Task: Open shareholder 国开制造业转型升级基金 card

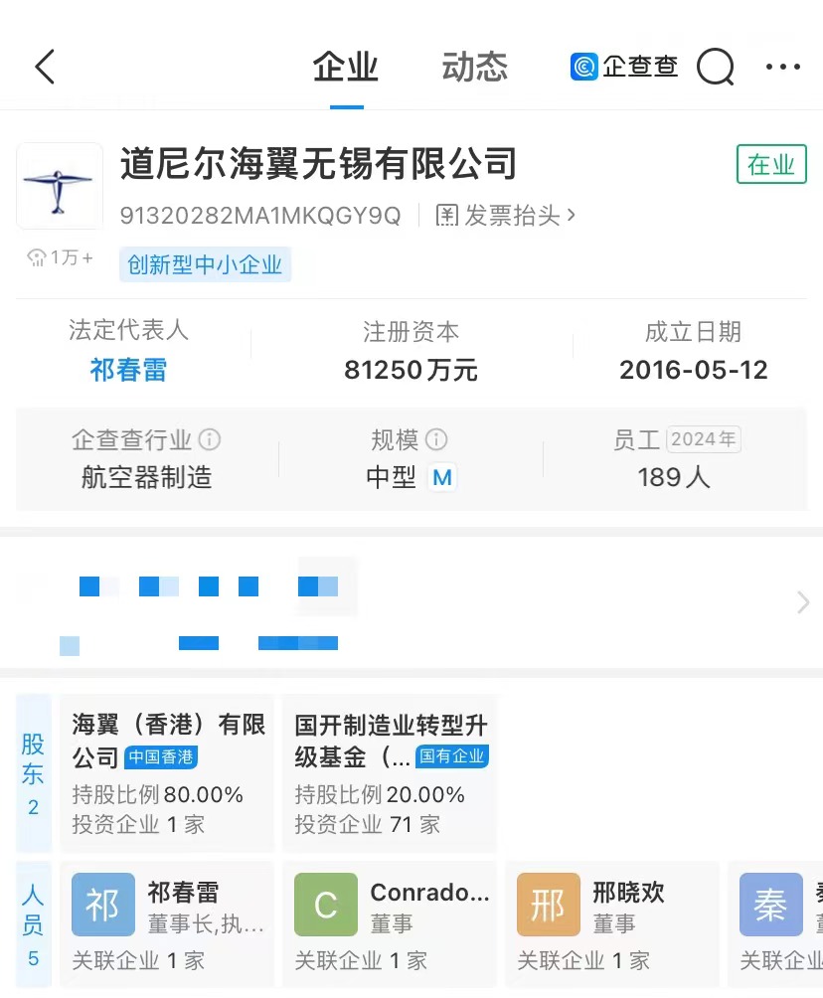Action: (390, 774)
